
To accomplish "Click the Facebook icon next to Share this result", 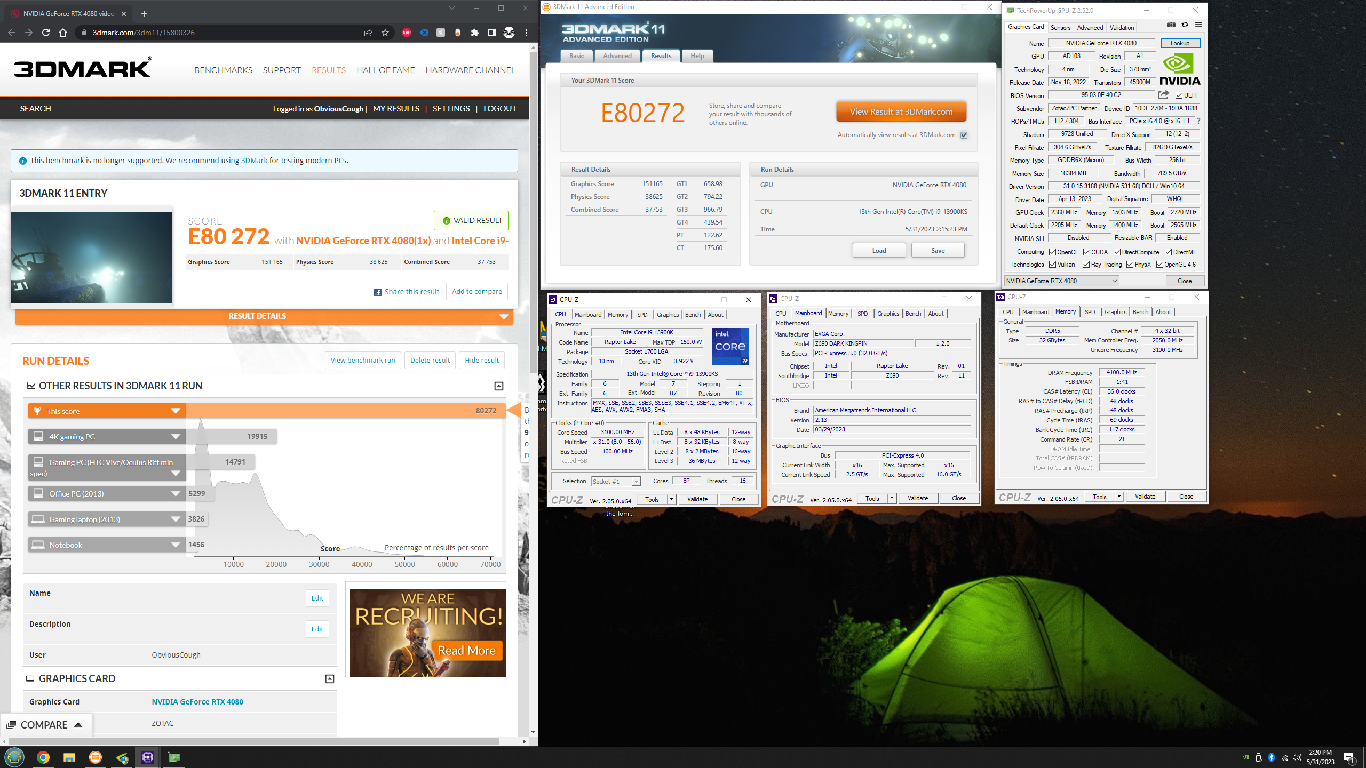I will (x=378, y=292).
